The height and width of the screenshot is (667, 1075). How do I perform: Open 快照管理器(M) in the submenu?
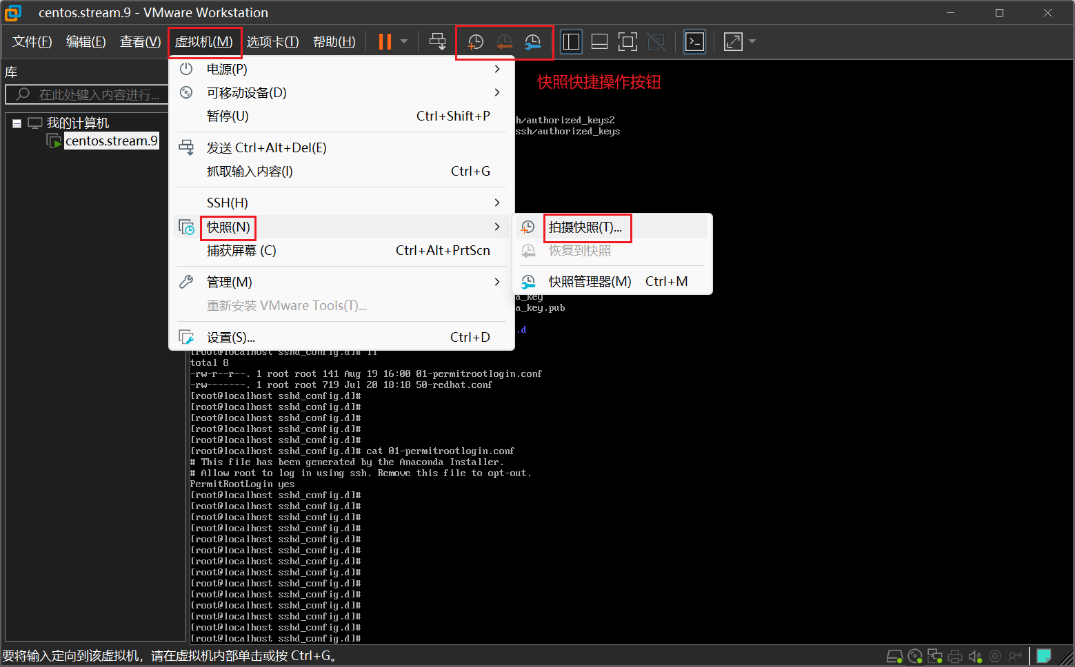[612, 282]
